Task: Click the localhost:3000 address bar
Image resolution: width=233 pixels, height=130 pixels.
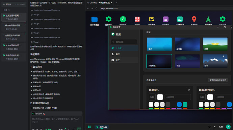Action: (x=166, y=8)
